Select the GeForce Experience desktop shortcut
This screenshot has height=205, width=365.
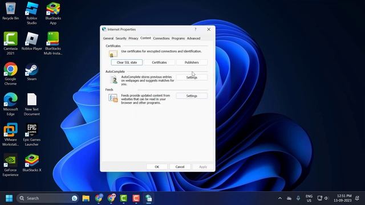(10, 165)
